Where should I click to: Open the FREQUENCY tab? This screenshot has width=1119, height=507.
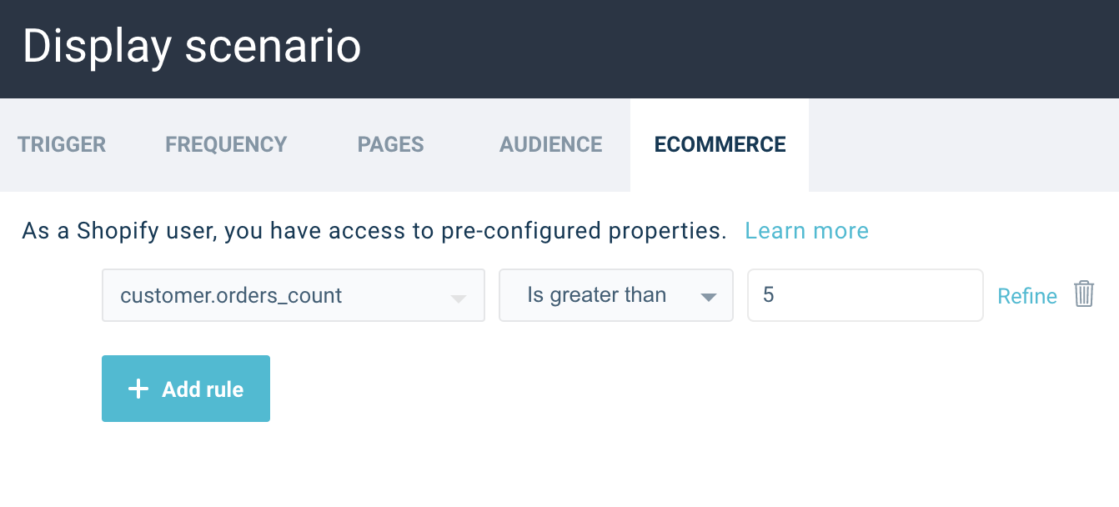226,144
